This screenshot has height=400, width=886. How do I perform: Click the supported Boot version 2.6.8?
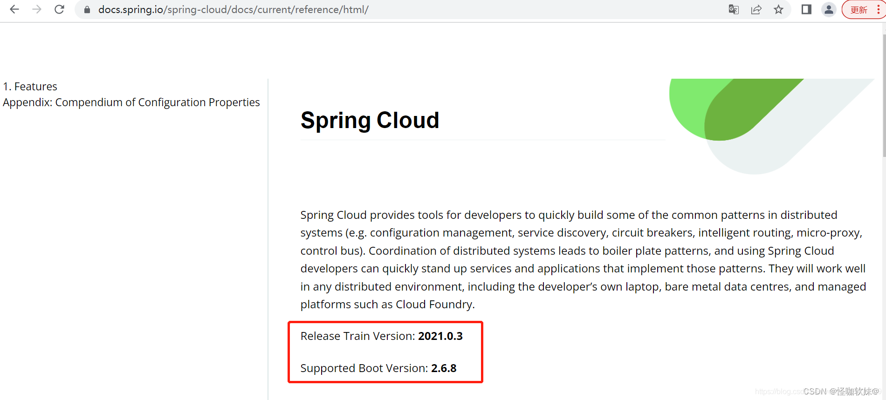[444, 368]
